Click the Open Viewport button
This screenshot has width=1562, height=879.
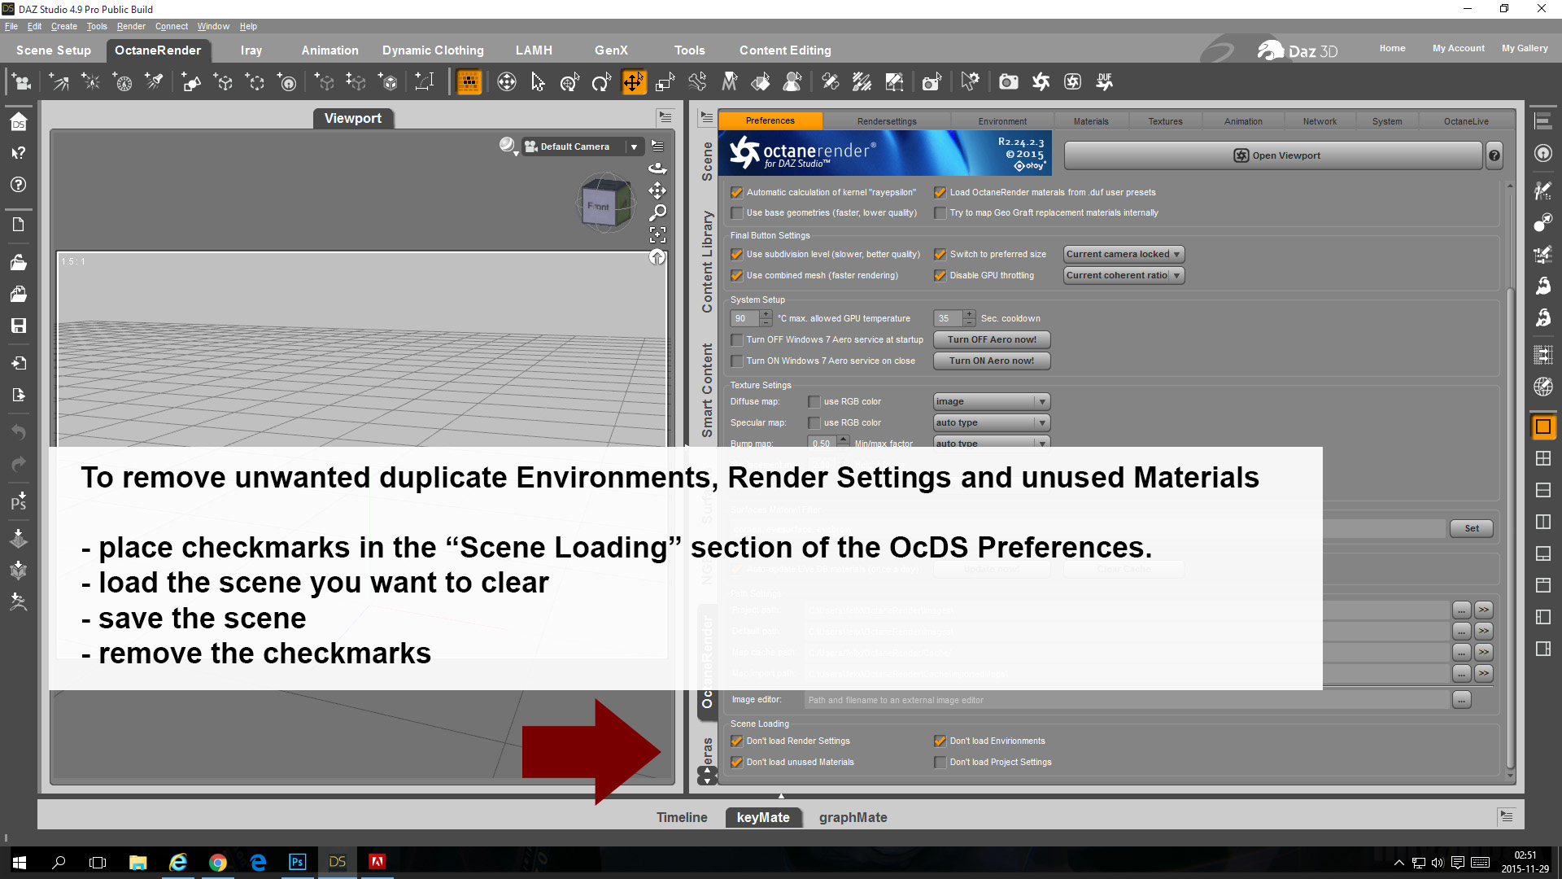[x=1273, y=155]
